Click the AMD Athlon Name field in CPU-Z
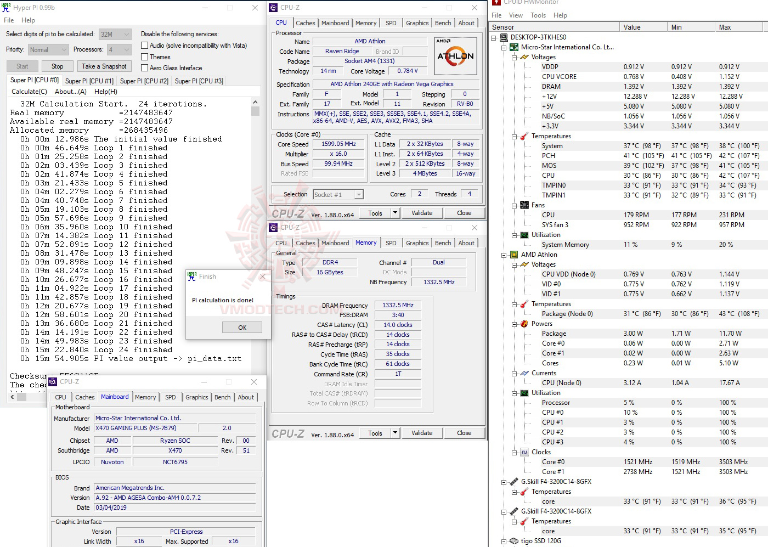Image resolution: width=768 pixels, height=547 pixels. pyautogui.click(x=370, y=41)
